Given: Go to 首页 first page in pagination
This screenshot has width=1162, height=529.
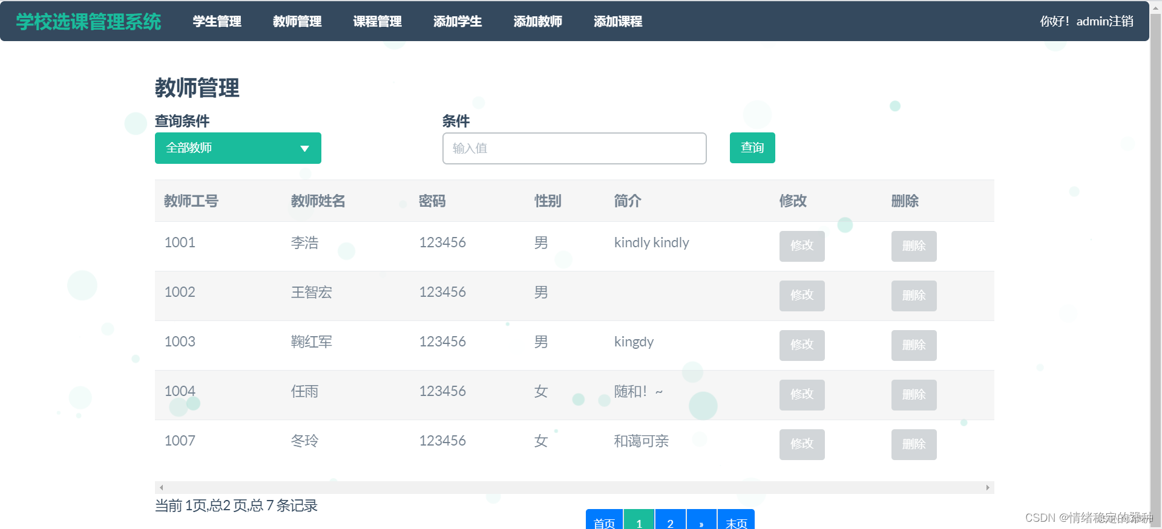Looking at the screenshot, I should 604,520.
